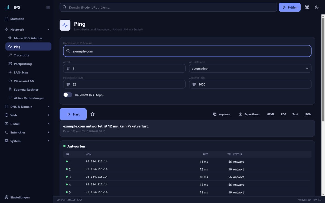Click the Netzwerk network icon
This screenshot has width=325, height=203.
[x=6, y=29]
